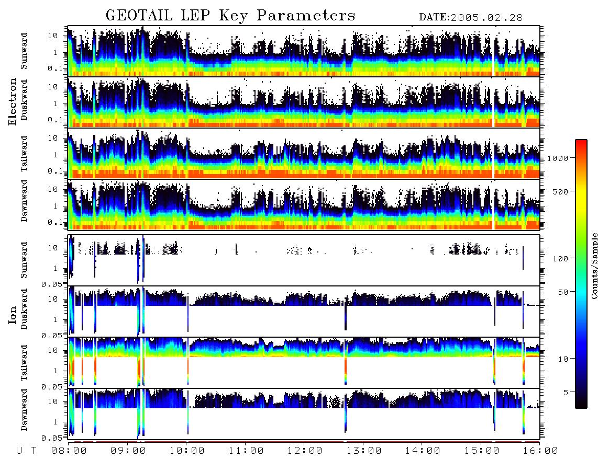Click the 09:00 time tick label
This screenshot has width=598, height=460.
(128, 451)
